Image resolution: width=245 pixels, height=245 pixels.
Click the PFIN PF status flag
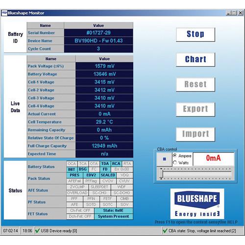coord(91,199)
